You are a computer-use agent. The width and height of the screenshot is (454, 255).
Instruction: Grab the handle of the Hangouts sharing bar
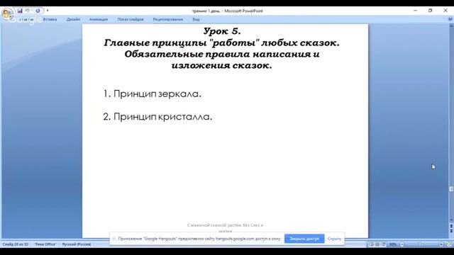[113, 239]
